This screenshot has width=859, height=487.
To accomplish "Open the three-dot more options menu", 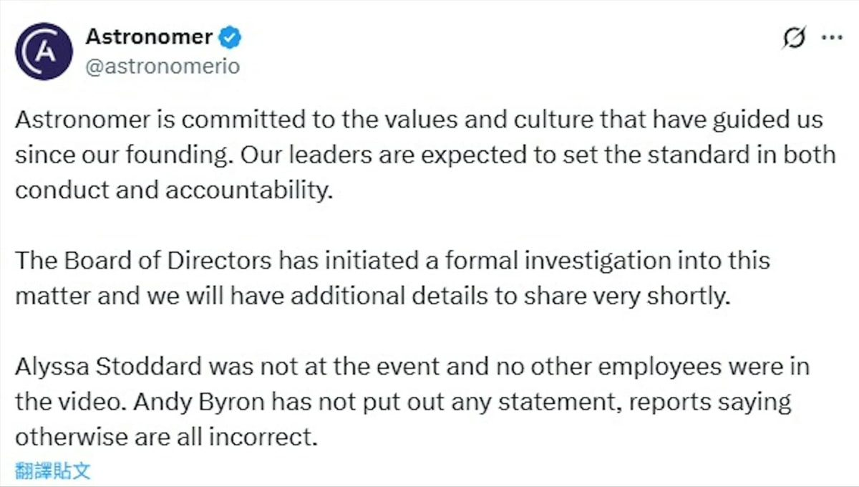I will pyautogui.click(x=831, y=38).
